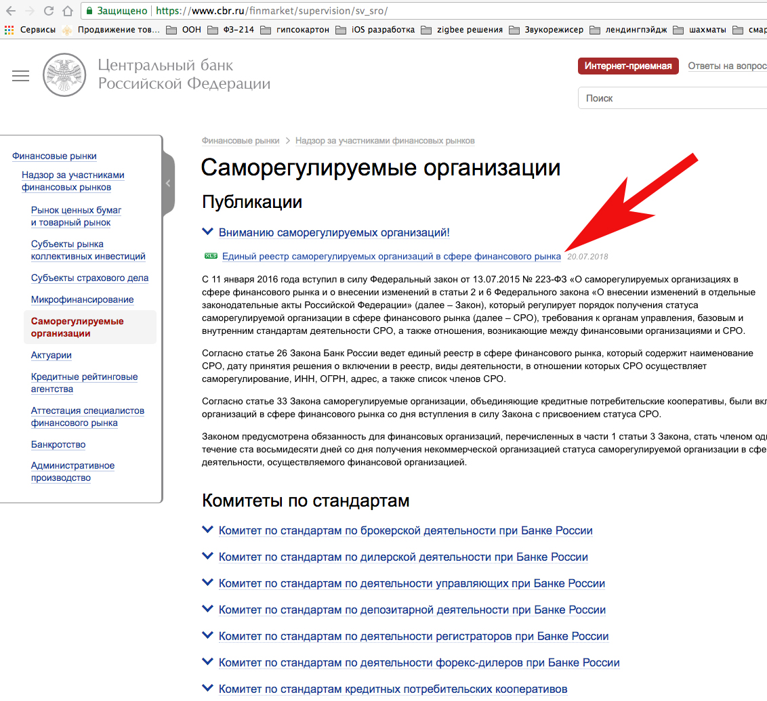The image size is (767, 701).
Task: Open the hamburger menu icon
Action: [20, 76]
